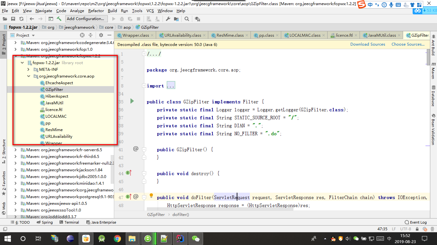The width and height of the screenshot is (437, 245).
Task: Toggle the Maven tool window on right
Action: [433, 71]
